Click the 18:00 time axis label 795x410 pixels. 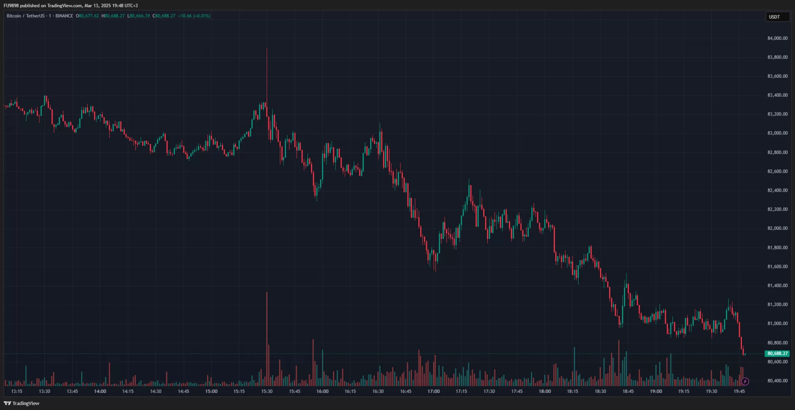tap(544, 391)
